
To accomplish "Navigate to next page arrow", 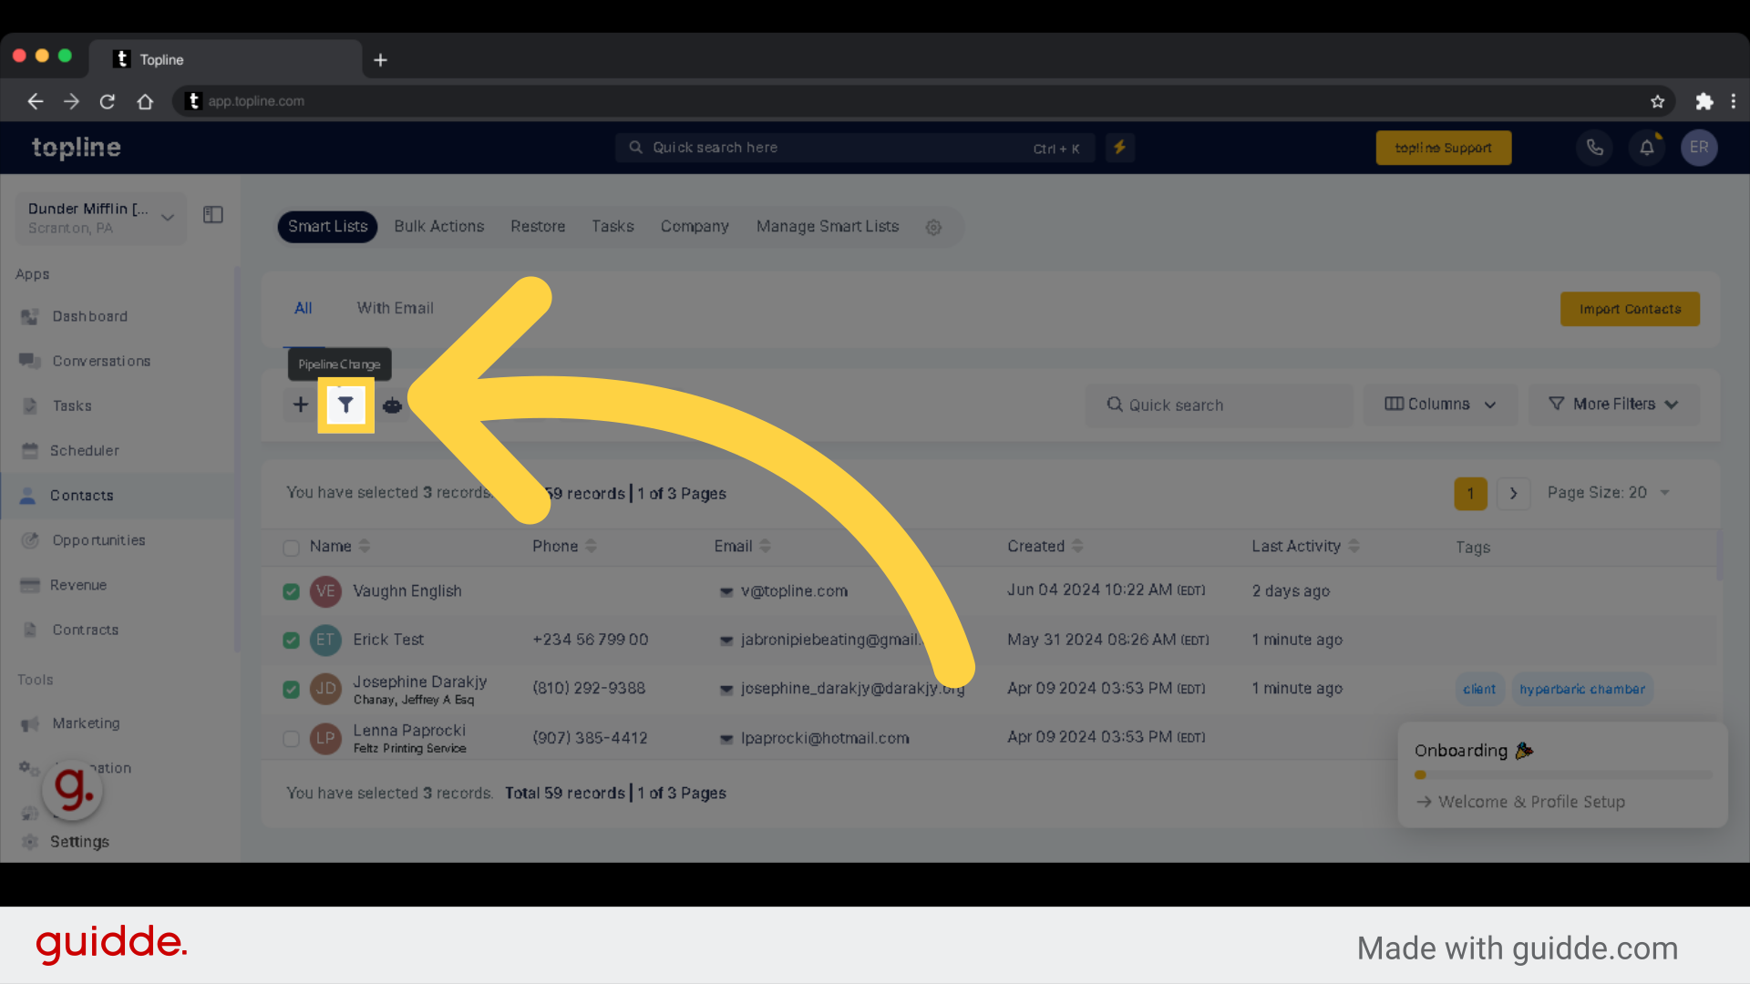I will click(1512, 493).
